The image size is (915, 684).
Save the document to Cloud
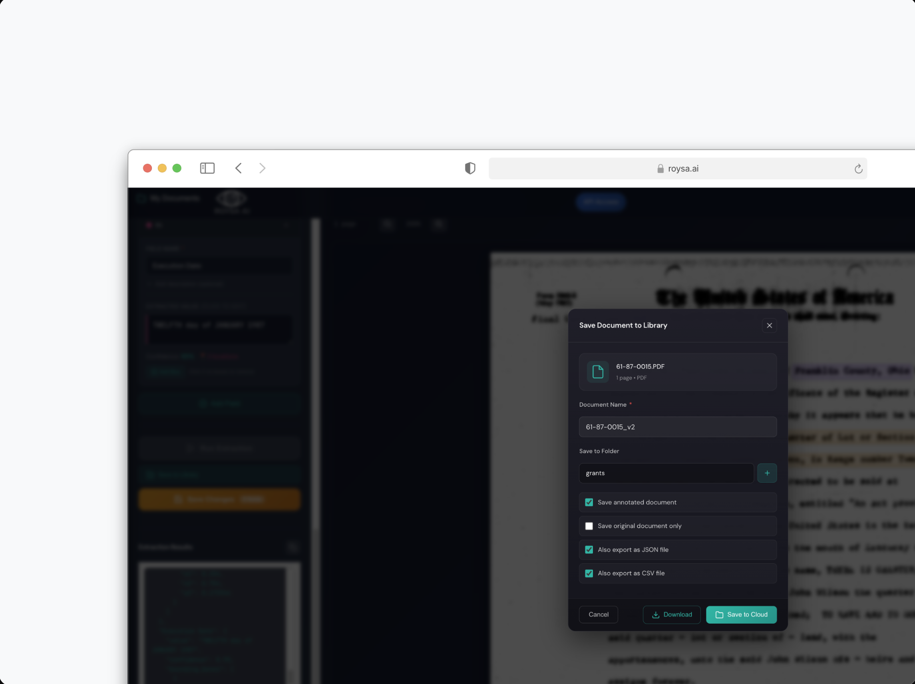pos(741,614)
